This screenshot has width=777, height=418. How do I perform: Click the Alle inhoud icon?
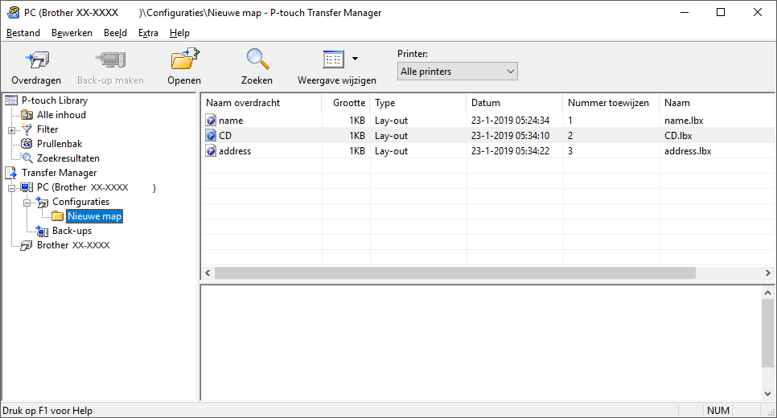pyautogui.click(x=27, y=115)
